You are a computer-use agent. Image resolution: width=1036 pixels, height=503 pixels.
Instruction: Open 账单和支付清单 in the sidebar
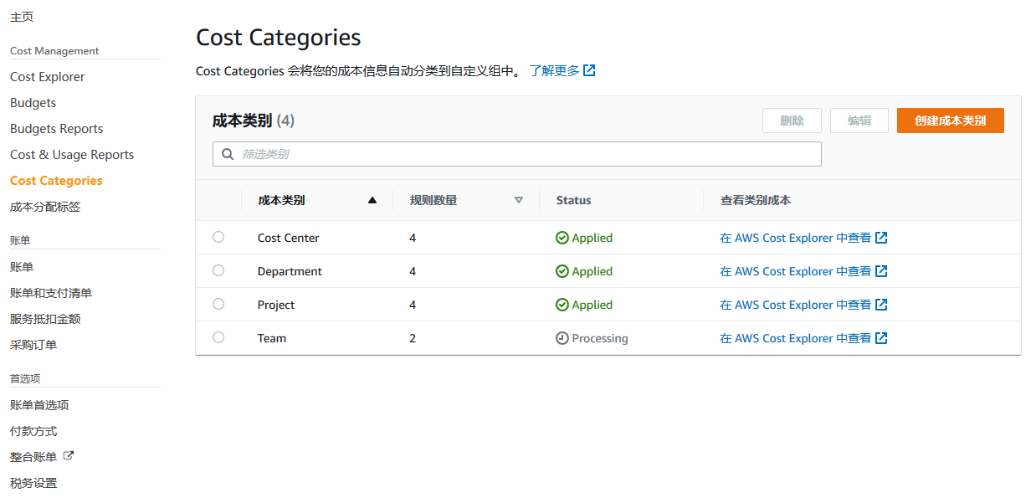click(51, 292)
